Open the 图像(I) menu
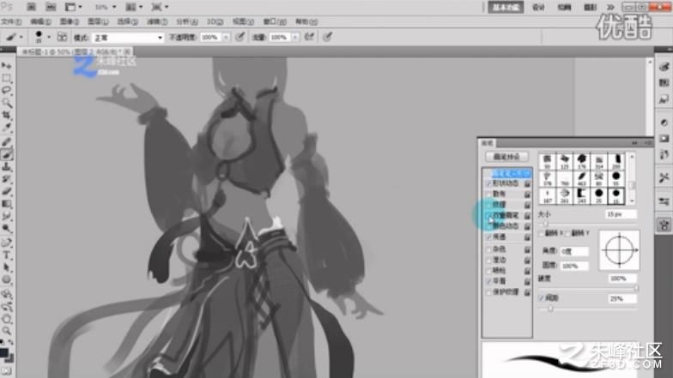This screenshot has width=673, height=378. pyautogui.click(x=69, y=21)
